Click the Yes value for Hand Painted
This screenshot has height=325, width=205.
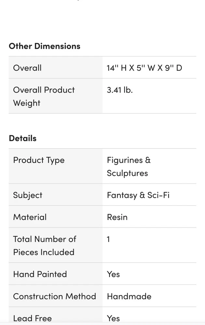[x=113, y=274]
